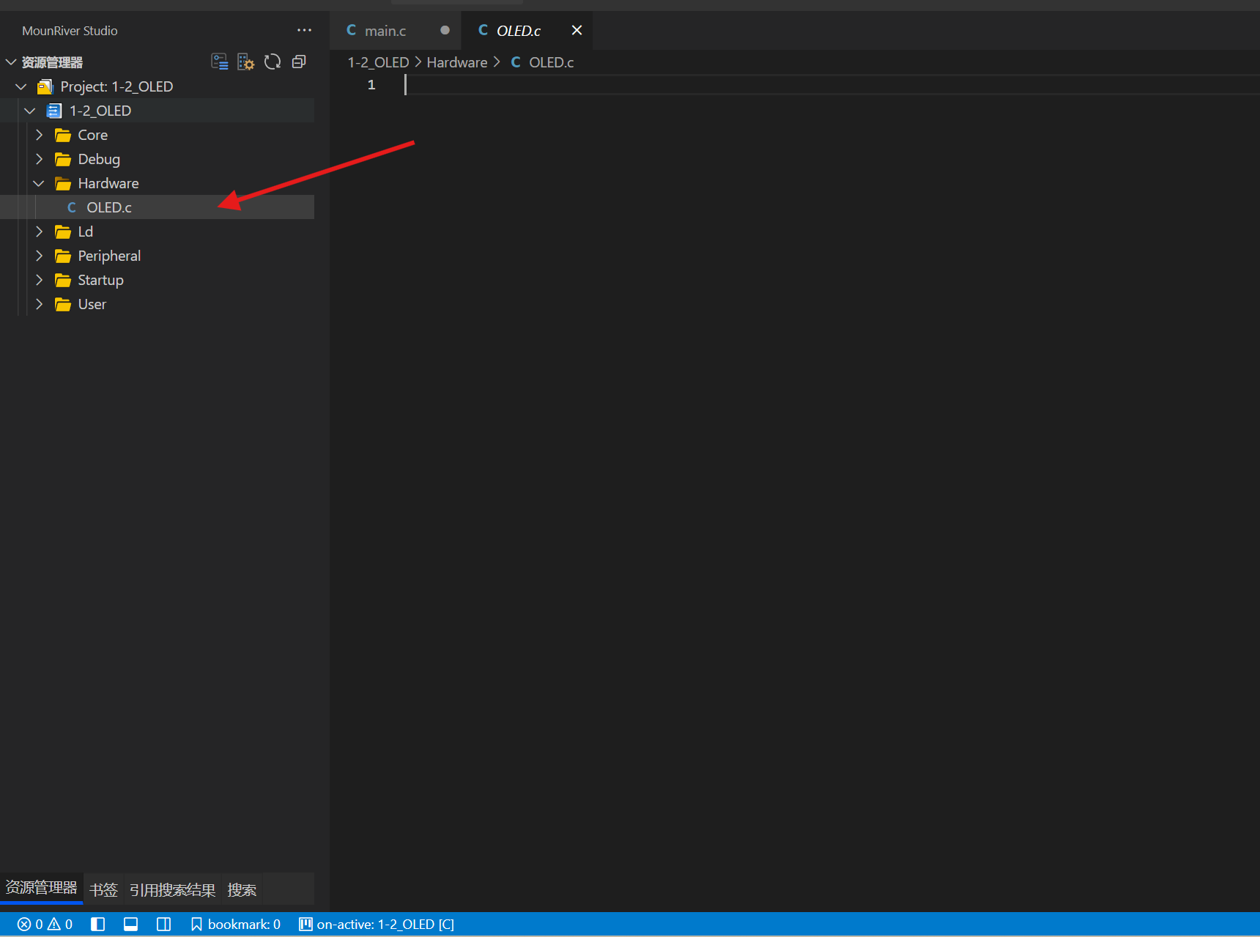The image size is (1260, 937).
Task: Click the User folder icon
Action: pos(63,305)
